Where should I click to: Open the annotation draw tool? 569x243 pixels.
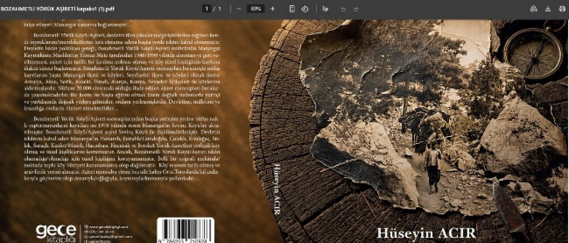coord(325,9)
